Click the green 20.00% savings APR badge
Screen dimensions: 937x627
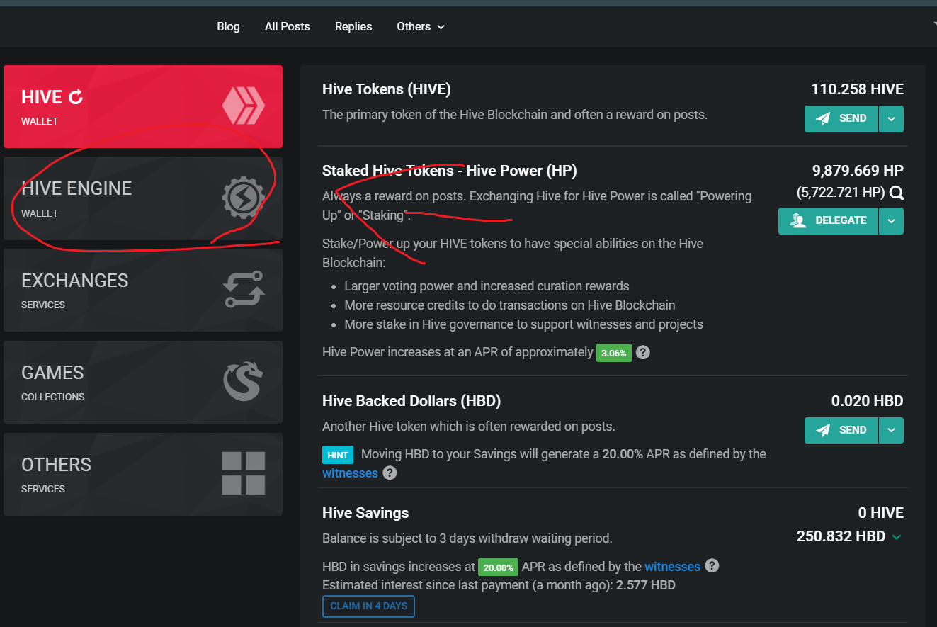click(x=498, y=567)
